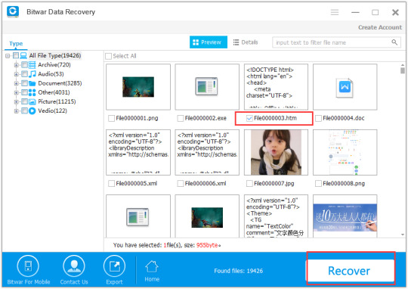The width and height of the screenshot is (408, 289).
Task: Check the File0000007.jpg checkbox
Action: [x=249, y=183]
